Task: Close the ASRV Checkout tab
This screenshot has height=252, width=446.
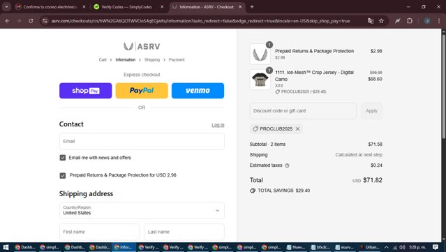Action: (240, 7)
